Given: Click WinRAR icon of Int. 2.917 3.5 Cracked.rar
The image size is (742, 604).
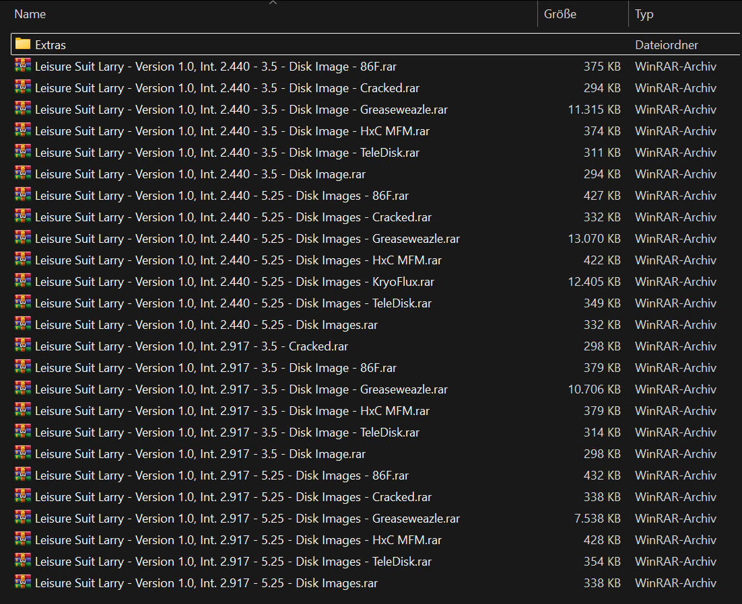Looking at the screenshot, I should [23, 346].
